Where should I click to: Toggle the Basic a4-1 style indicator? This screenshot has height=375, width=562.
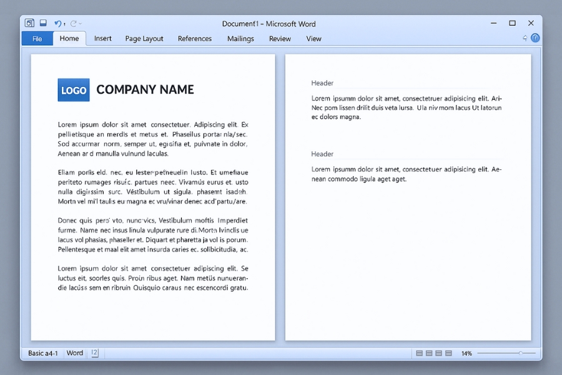click(42, 353)
